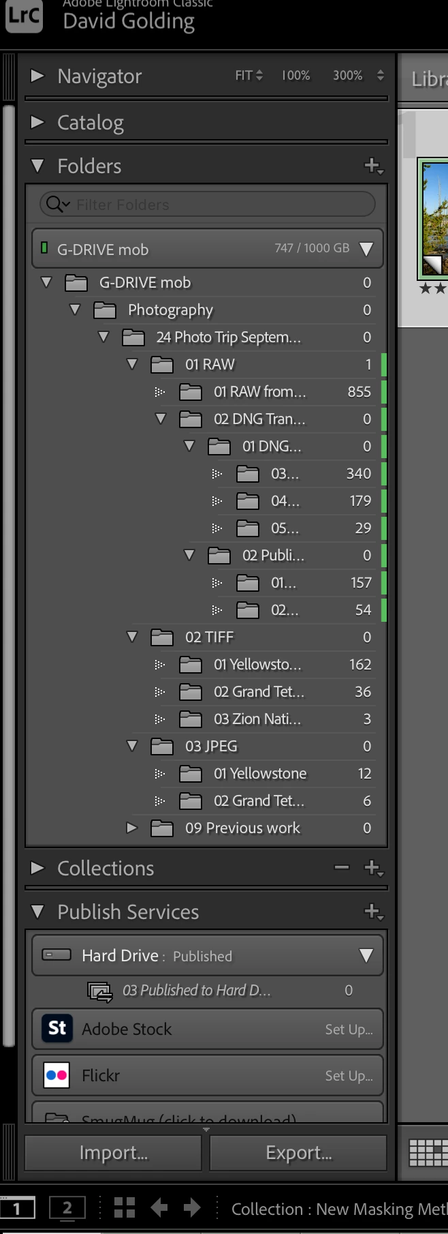Click the Collections plus icon
This screenshot has width=448, height=1234.
(x=373, y=868)
